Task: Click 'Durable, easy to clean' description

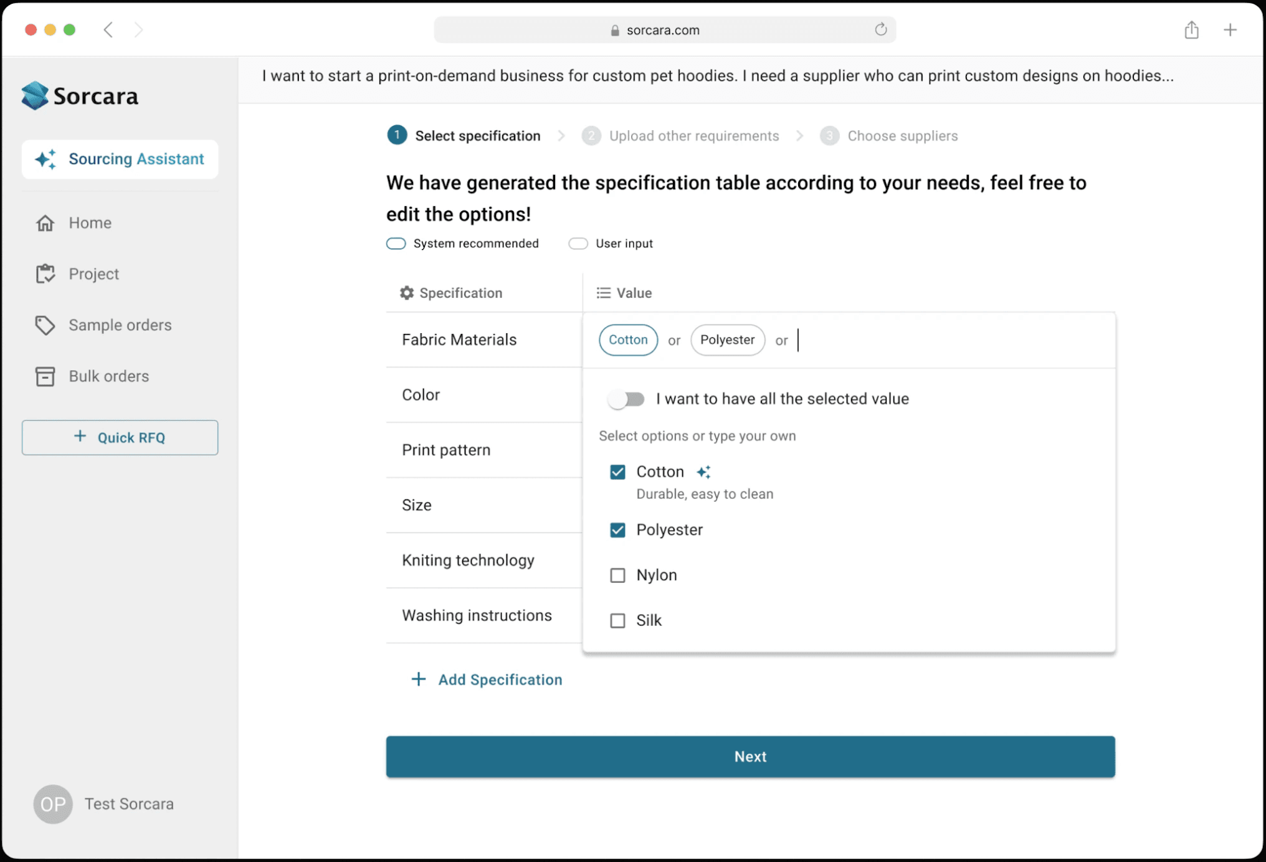Action: click(705, 494)
